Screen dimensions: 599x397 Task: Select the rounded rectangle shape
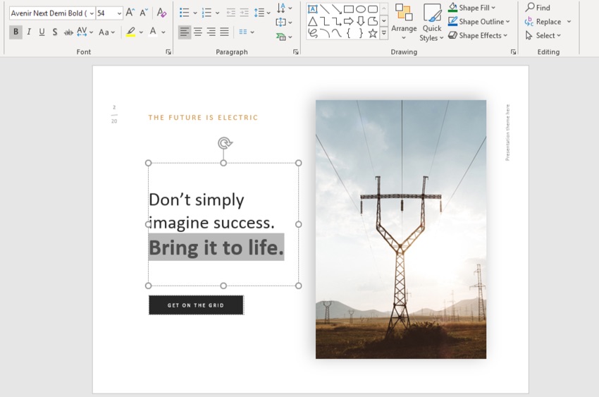(373, 8)
